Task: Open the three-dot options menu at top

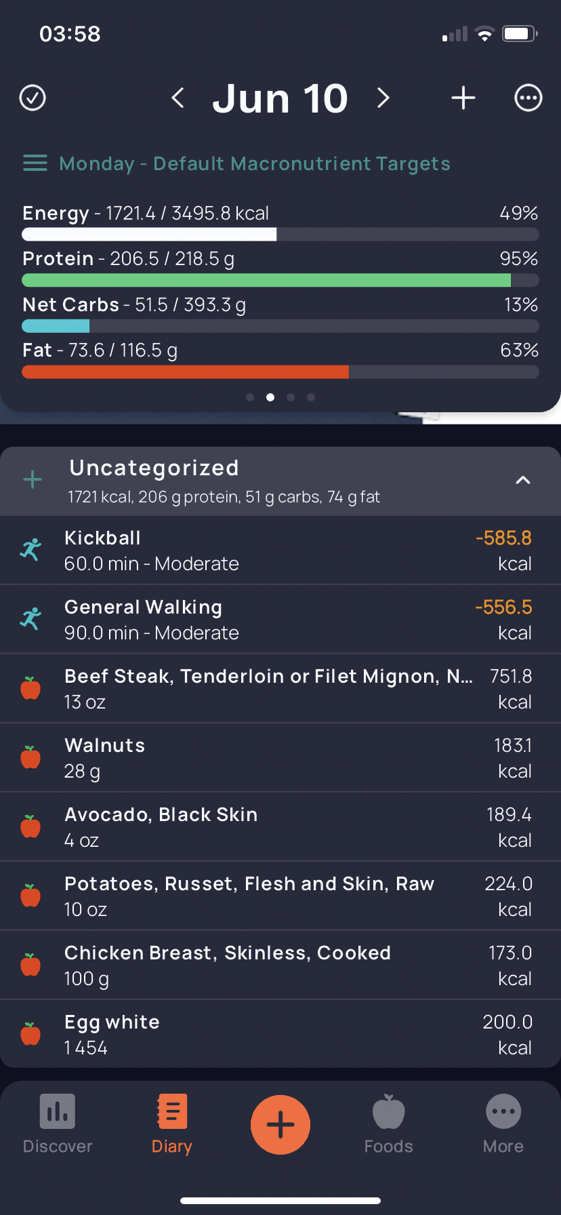Action: click(x=528, y=98)
